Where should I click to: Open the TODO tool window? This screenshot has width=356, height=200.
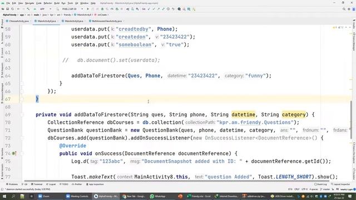click(64, 184)
